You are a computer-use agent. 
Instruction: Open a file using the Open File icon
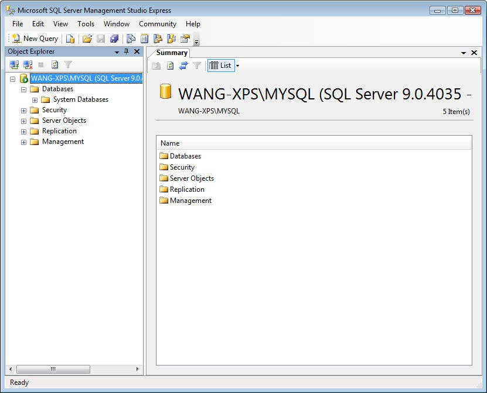pyautogui.click(x=87, y=38)
